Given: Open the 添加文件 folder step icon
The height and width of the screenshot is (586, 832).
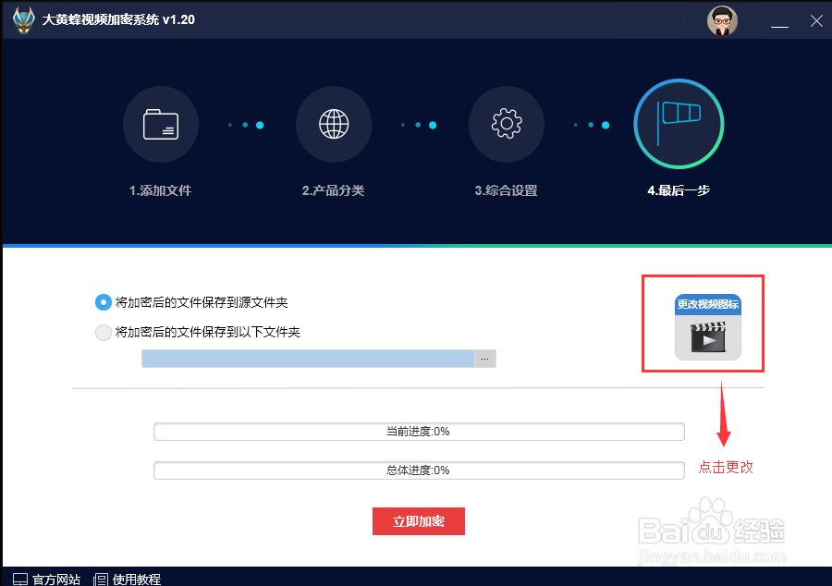Looking at the screenshot, I should coord(161,124).
